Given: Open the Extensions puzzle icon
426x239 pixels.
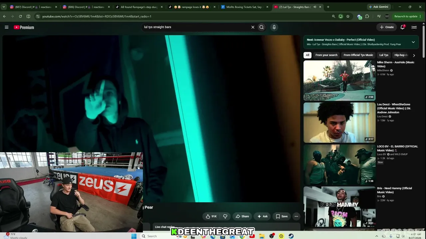Looking at the screenshot, I should click(x=367, y=16).
